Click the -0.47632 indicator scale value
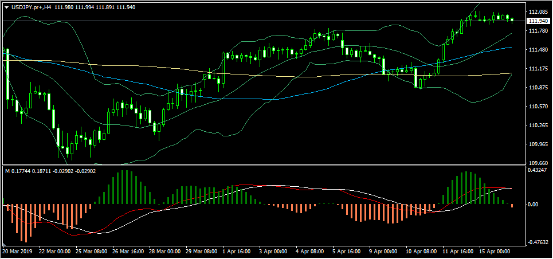This screenshot has width=553, height=259. pyautogui.click(x=538, y=242)
